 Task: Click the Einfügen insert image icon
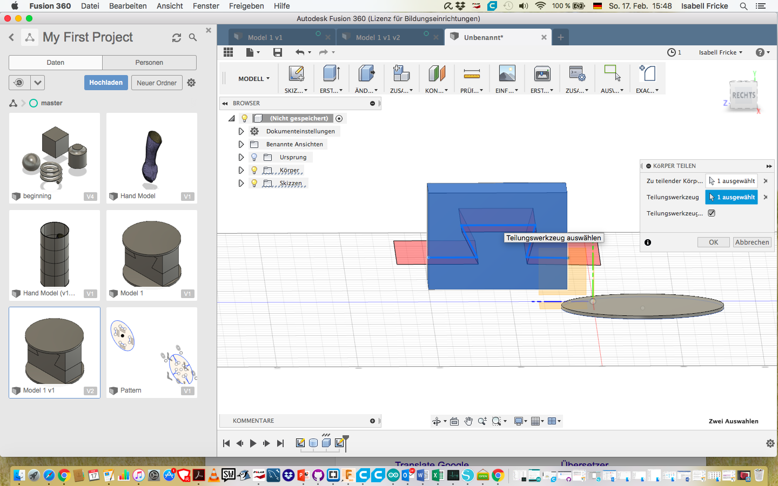507,73
